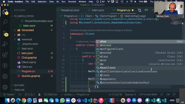Open Launchpad from the dock
This screenshot has width=185, height=104.
coord(13,101)
